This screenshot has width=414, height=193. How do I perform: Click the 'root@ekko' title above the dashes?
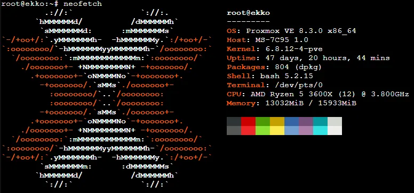point(248,13)
